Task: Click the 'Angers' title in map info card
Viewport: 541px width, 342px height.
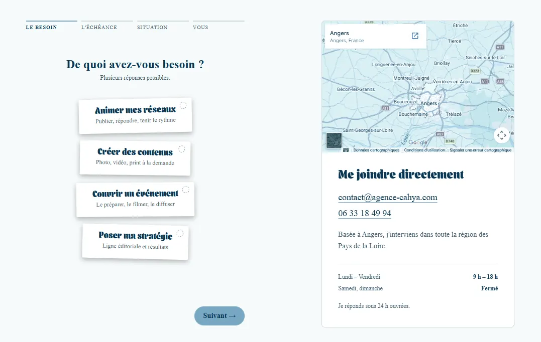Action: click(x=340, y=33)
